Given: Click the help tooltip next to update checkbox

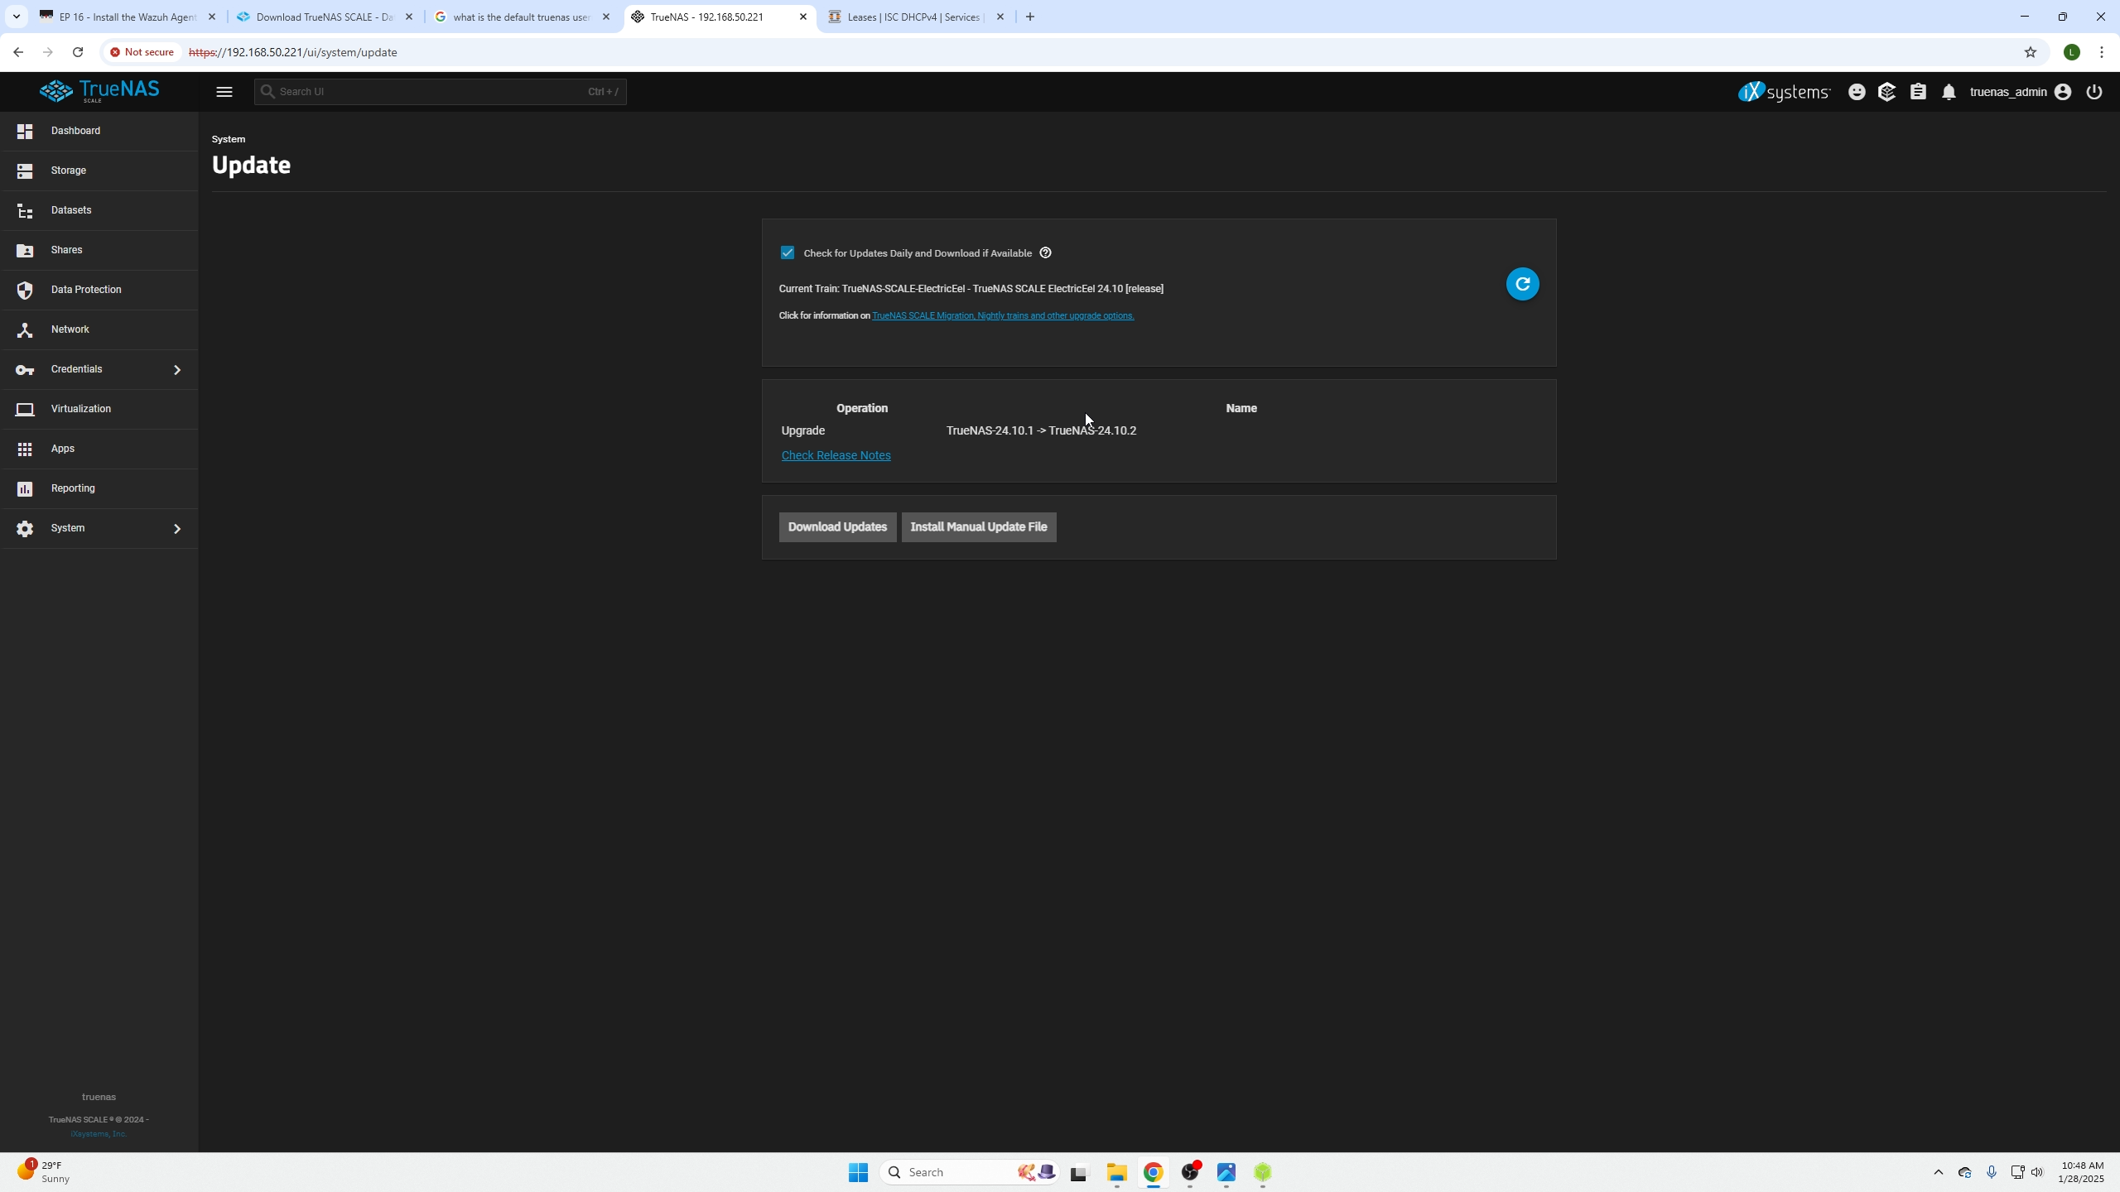Looking at the screenshot, I should (1045, 252).
